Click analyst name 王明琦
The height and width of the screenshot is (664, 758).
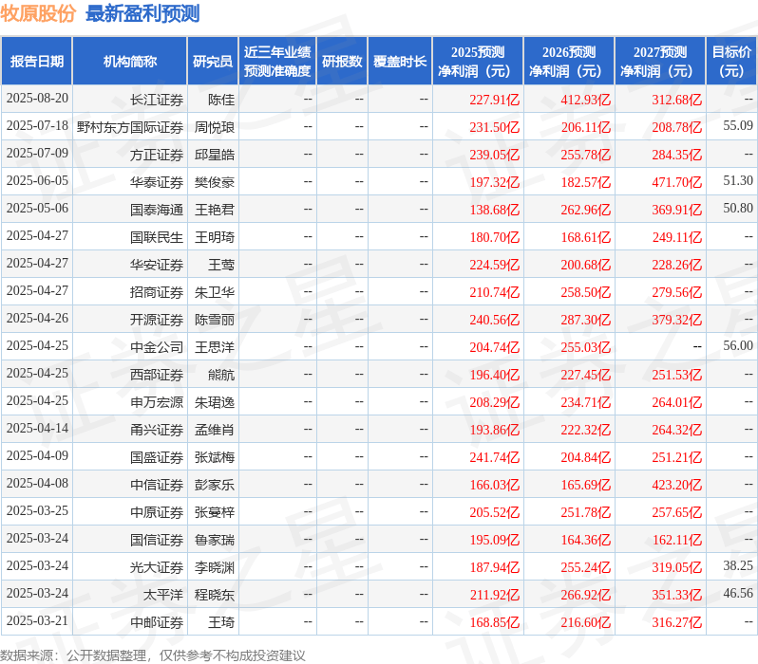coord(215,237)
